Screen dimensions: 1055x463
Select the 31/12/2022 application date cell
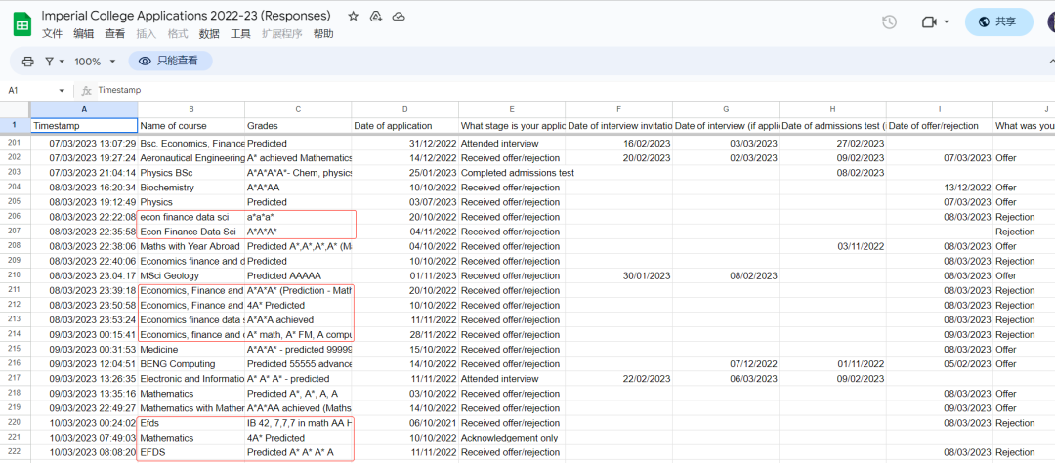(x=405, y=144)
